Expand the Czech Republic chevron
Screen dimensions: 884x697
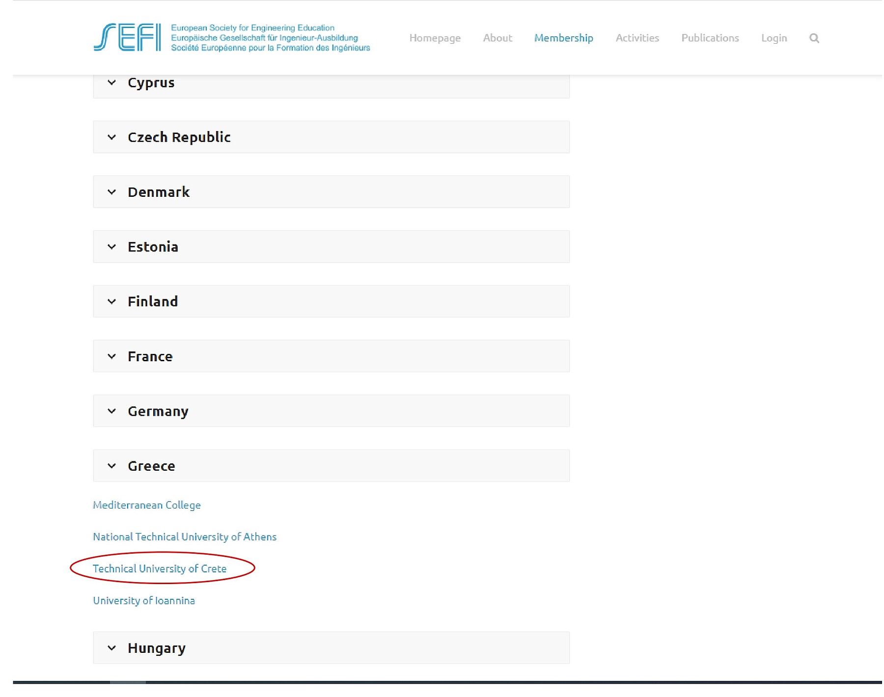[x=111, y=137]
